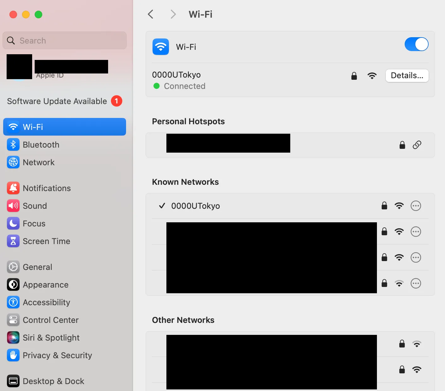This screenshot has height=391, width=445.
Task: Click the Screen Time hourglass icon
Action: tap(13, 241)
